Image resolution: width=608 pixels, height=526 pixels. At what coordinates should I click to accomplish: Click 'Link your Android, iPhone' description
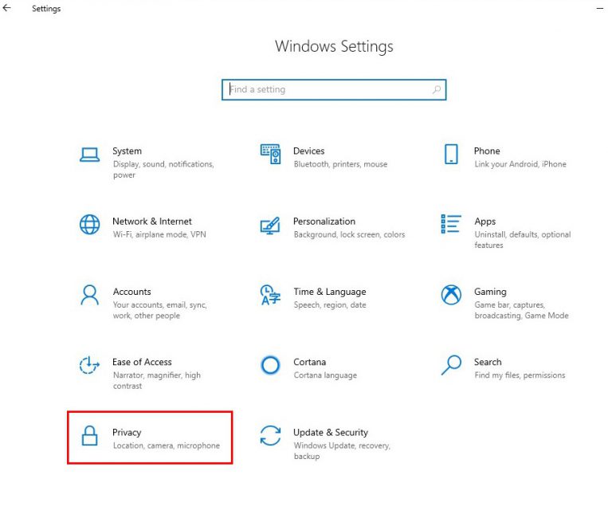click(x=520, y=164)
